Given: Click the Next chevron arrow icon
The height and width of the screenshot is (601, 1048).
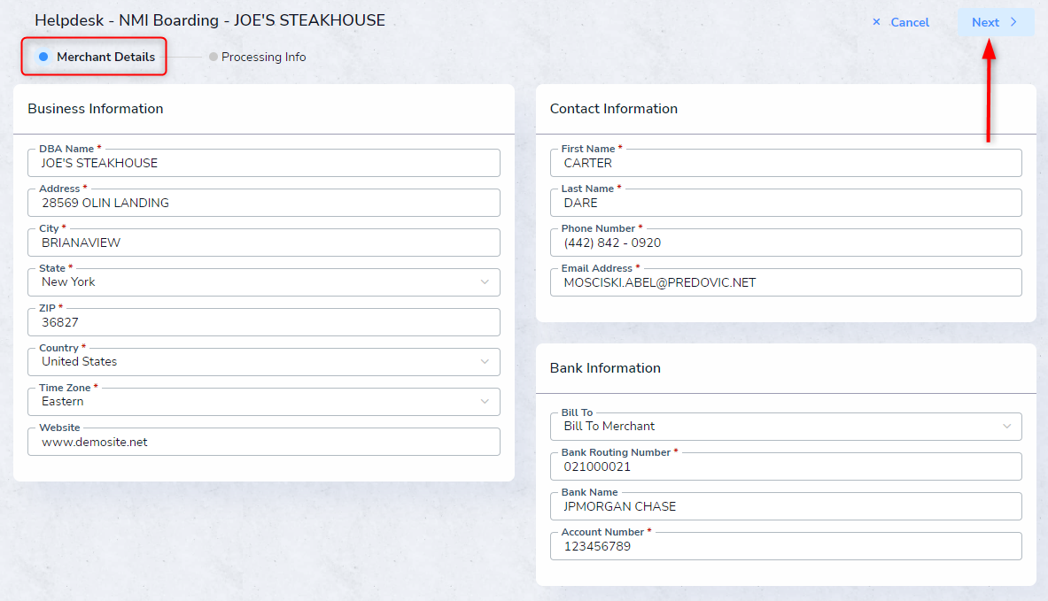Looking at the screenshot, I should tap(1014, 22).
